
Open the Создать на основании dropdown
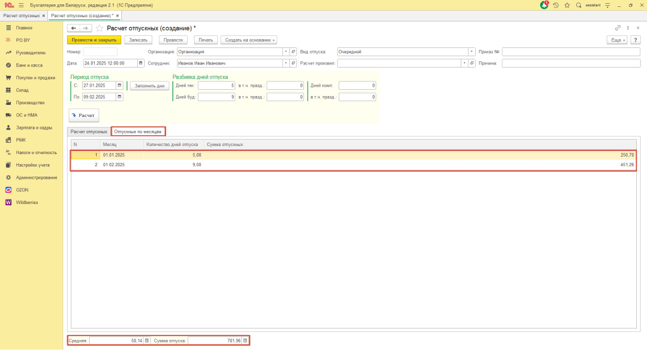[249, 40]
